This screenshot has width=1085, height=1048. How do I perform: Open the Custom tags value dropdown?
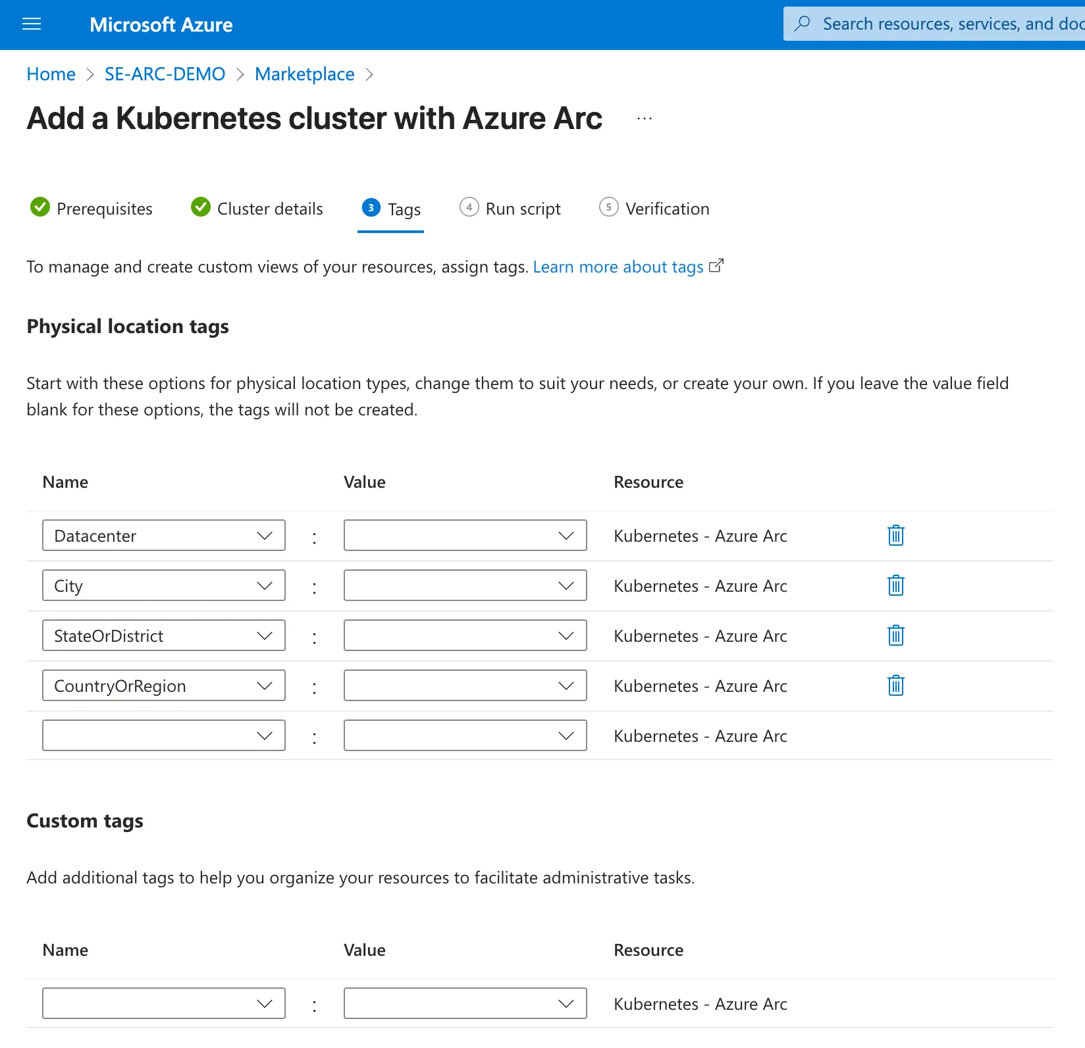465,1004
